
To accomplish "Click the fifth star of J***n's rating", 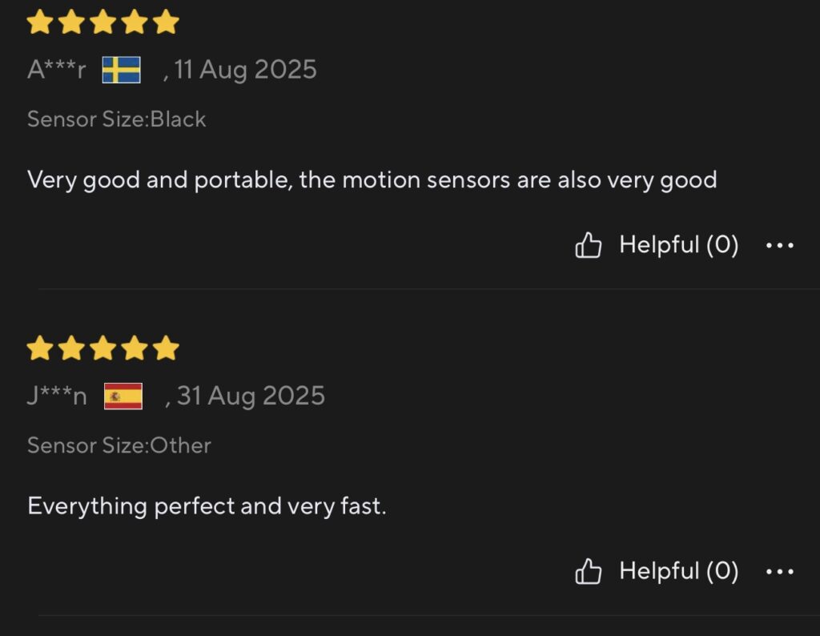I will coord(166,348).
